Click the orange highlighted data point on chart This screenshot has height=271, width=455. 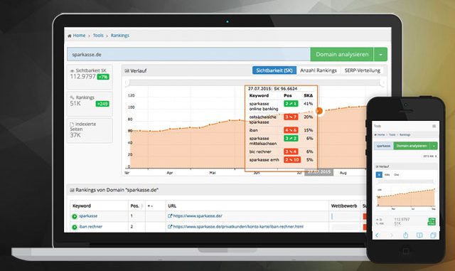[319, 111]
